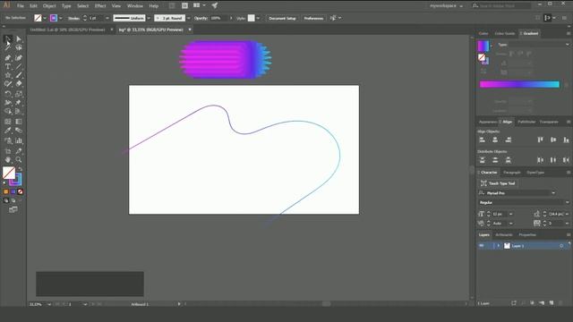Expand Layer 1 in Layers panel
The image size is (573, 322).
click(498, 246)
